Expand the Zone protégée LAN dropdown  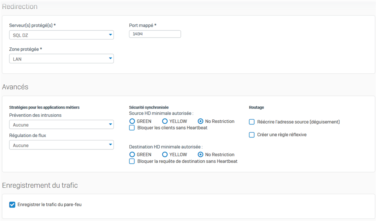point(61,59)
